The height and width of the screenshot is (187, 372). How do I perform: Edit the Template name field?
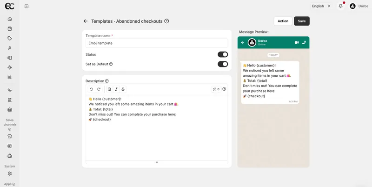pos(157,43)
